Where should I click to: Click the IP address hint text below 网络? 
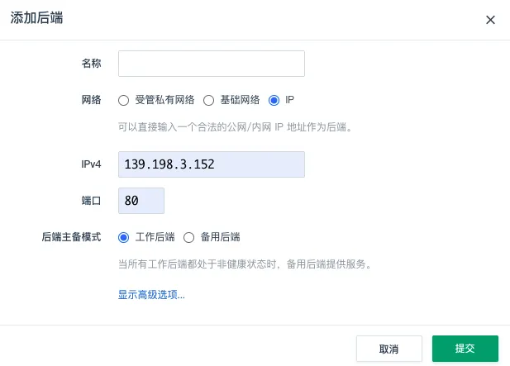tap(236, 127)
